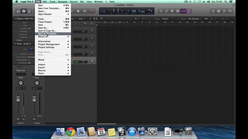This screenshot has height=139, width=248.
Task: Expand the More disclosure triangle
Action: coord(16,40)
